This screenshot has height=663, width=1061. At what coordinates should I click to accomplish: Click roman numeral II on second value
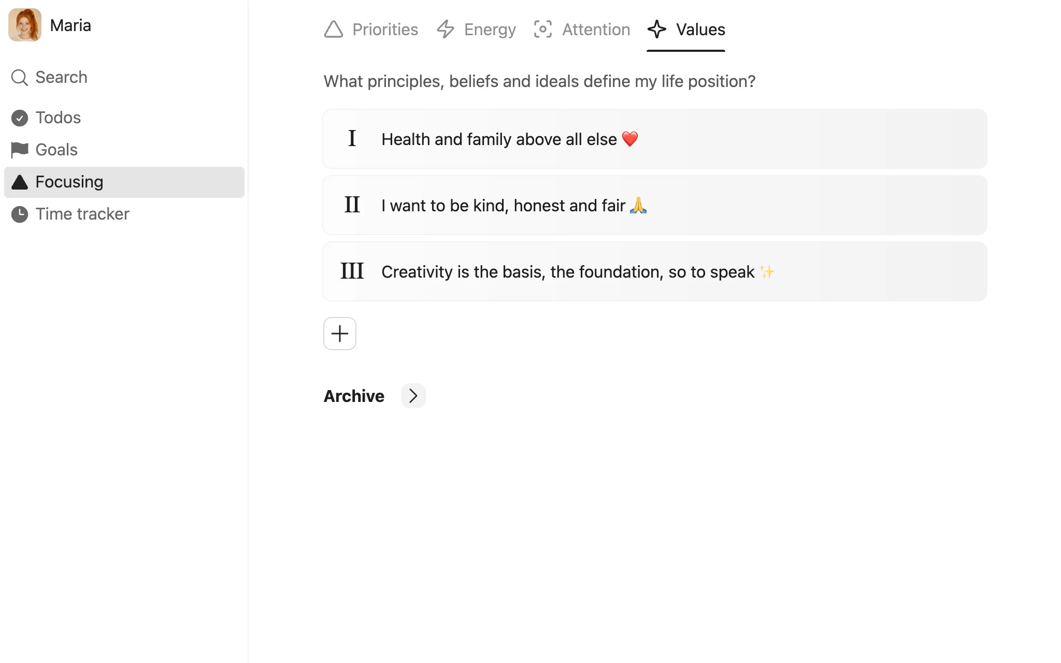coord(352,205)
